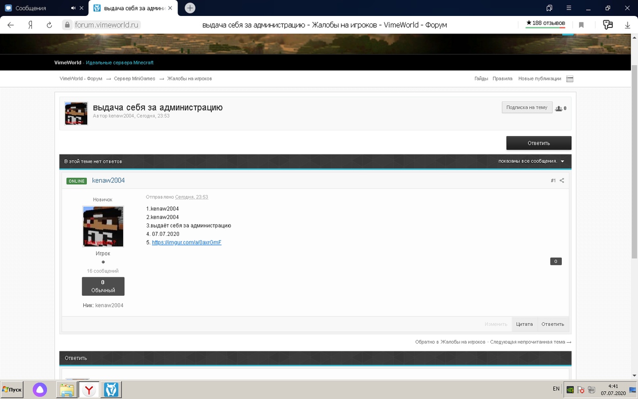
Task: Click the quick navigation icon beside Новые публикации
Action: [x=570, y=79]
